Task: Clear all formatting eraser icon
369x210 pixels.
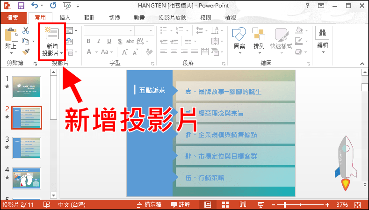Action: click(x=149, y=52)
